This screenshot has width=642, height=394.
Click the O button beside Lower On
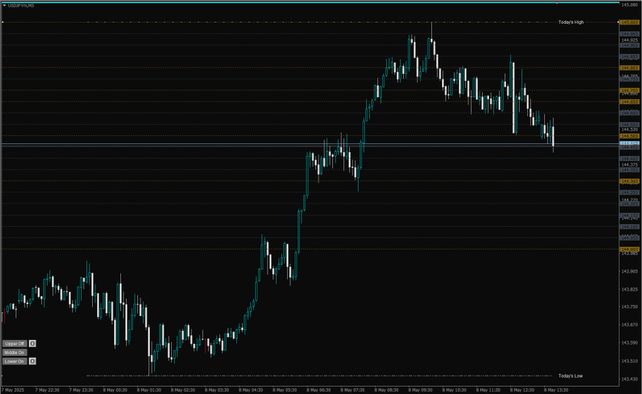(33, 361)
